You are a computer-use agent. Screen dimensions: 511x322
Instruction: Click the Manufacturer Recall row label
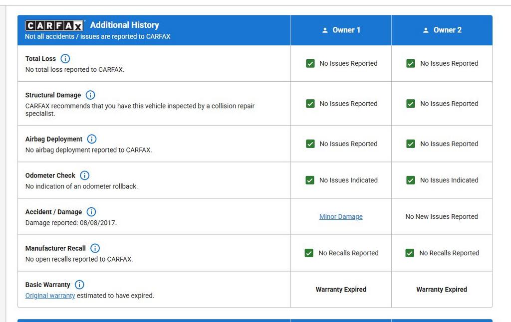coord(55,248)
